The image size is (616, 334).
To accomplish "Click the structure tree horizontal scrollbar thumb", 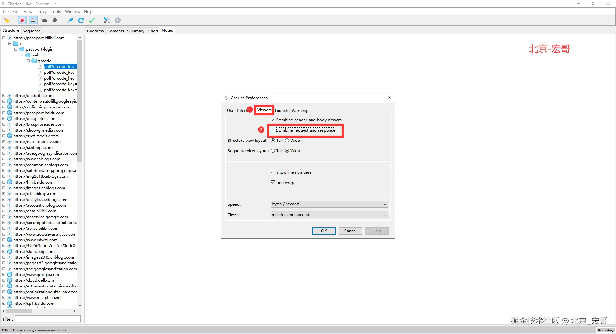I will [x=19, y=311].
